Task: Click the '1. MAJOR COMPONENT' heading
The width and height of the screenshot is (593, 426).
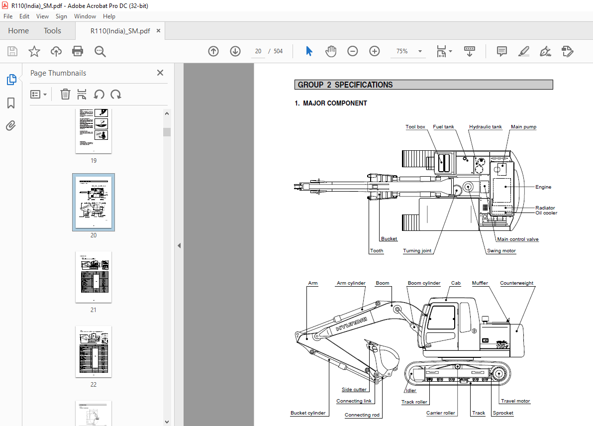Action: click(x=331, y=104)
